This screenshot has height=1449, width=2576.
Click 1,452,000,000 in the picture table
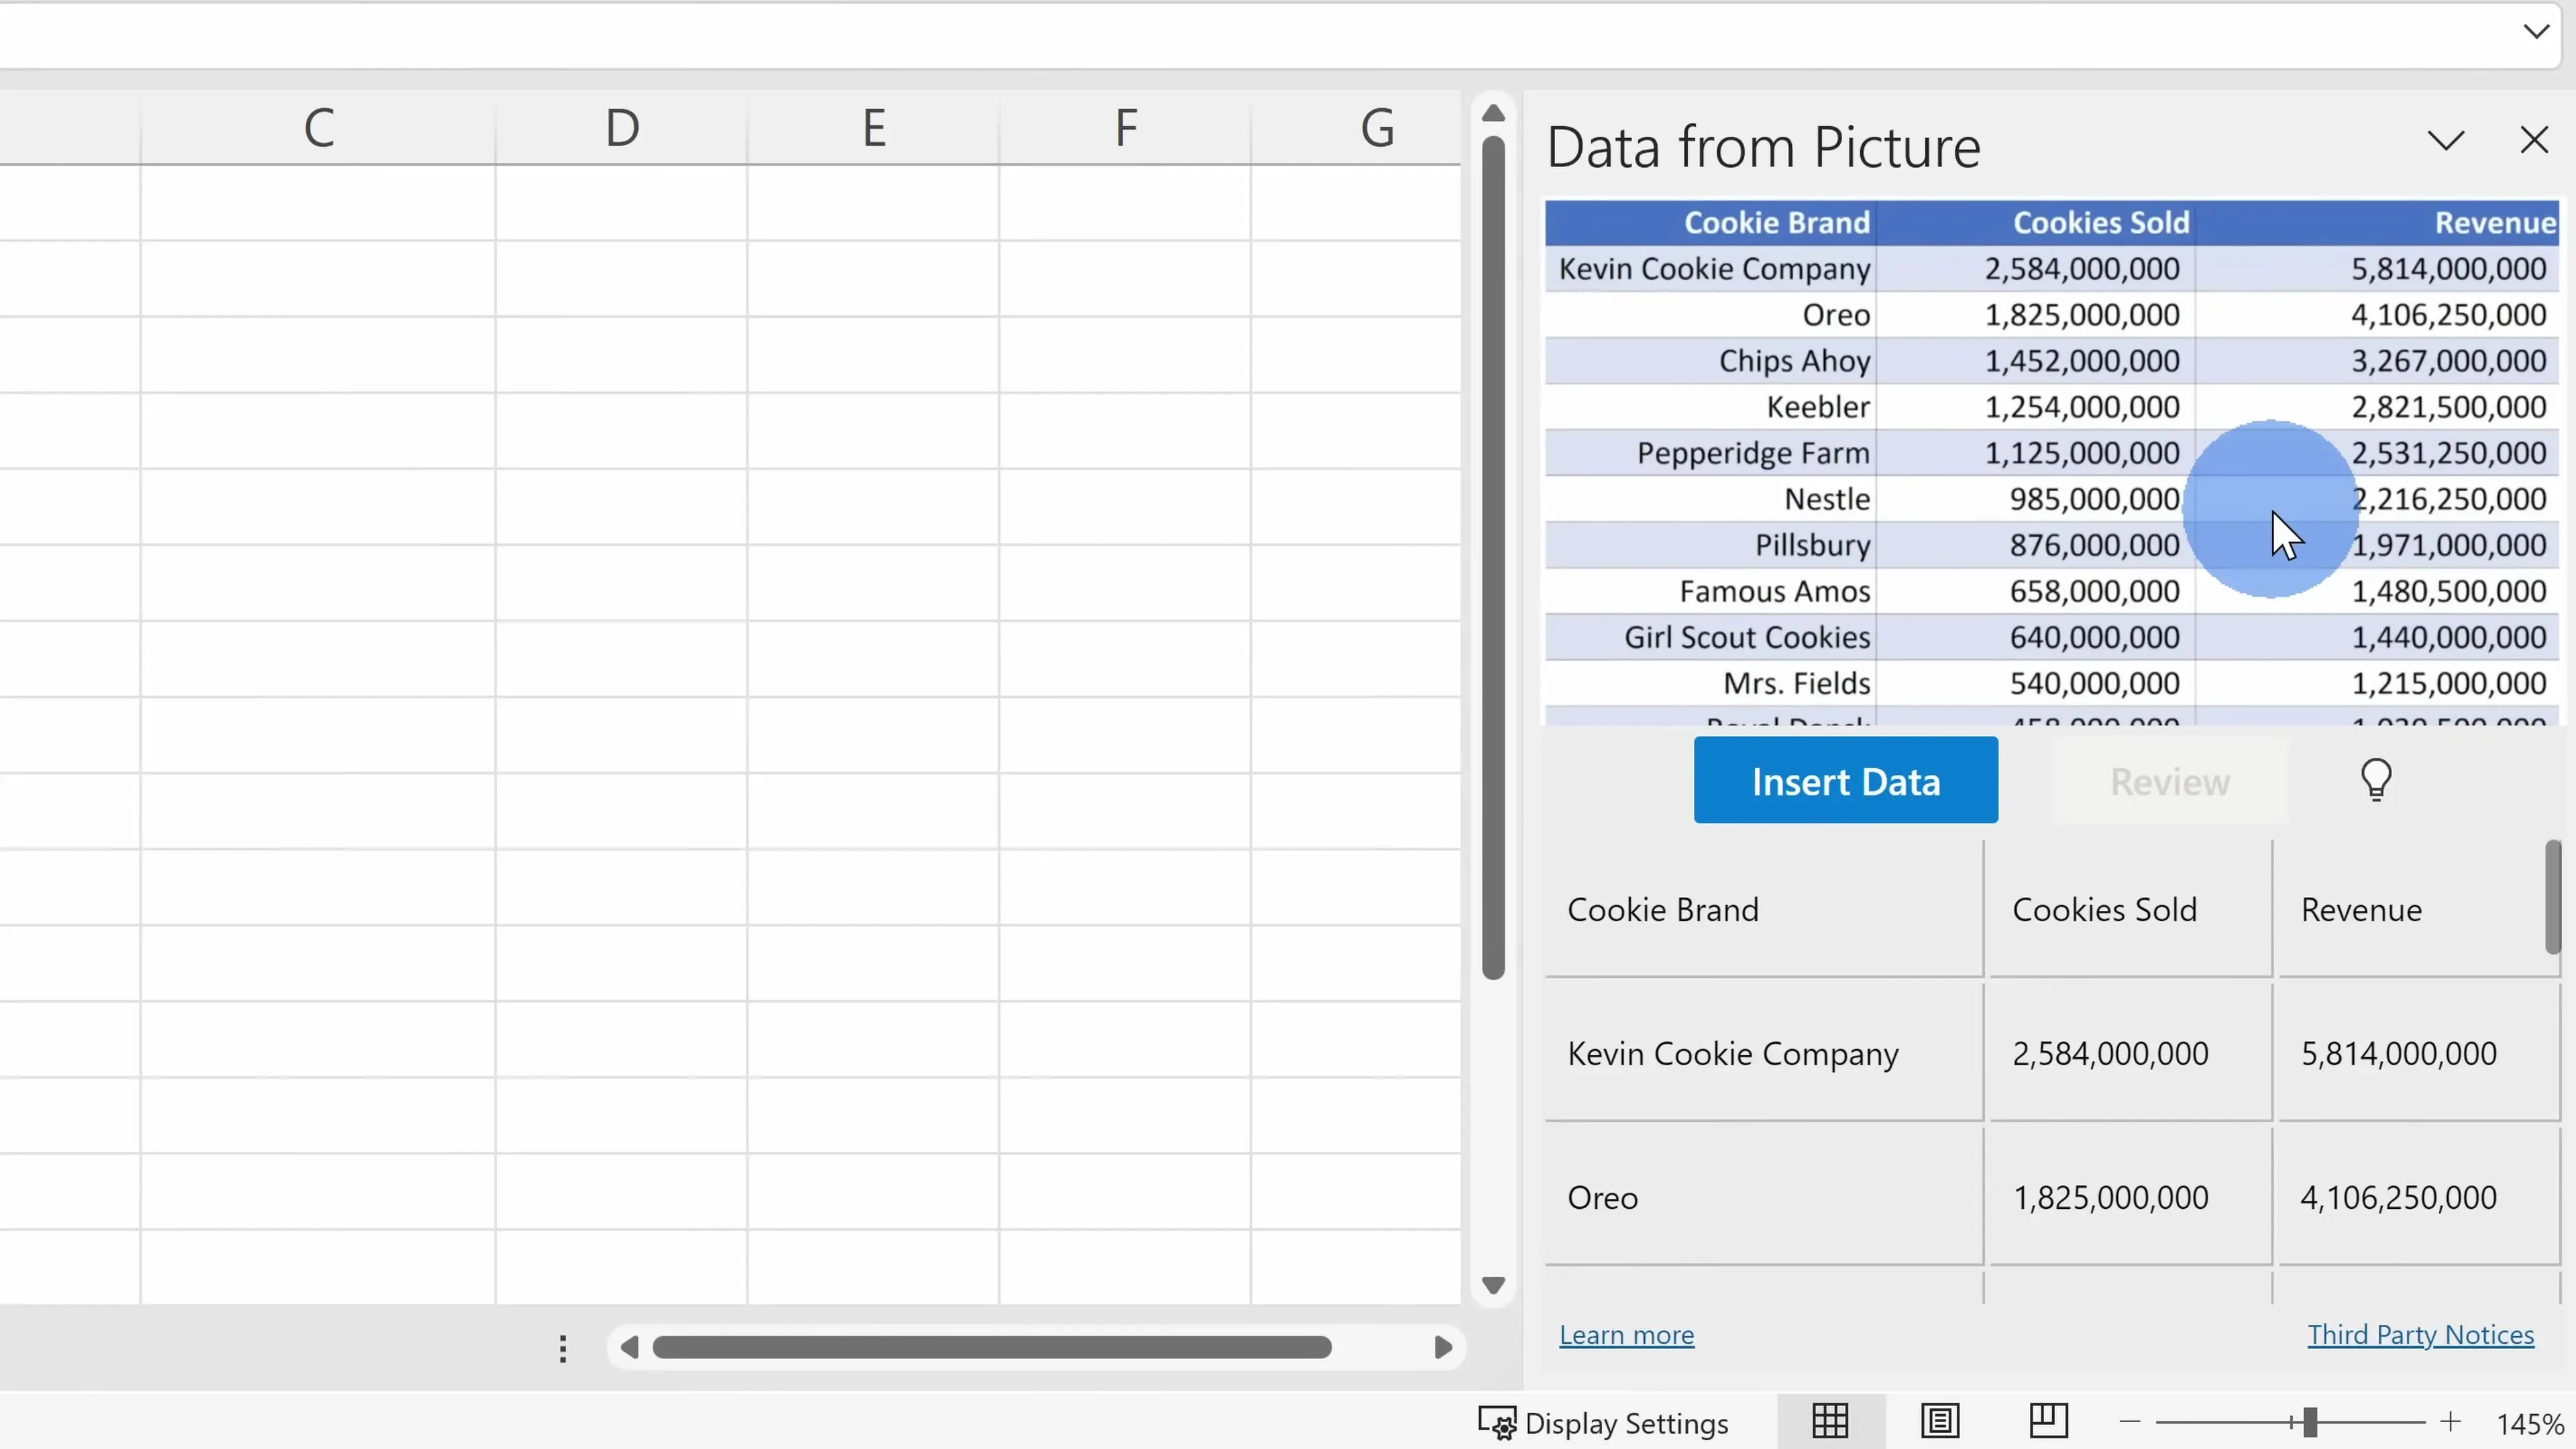click(x=2082, y=360)
